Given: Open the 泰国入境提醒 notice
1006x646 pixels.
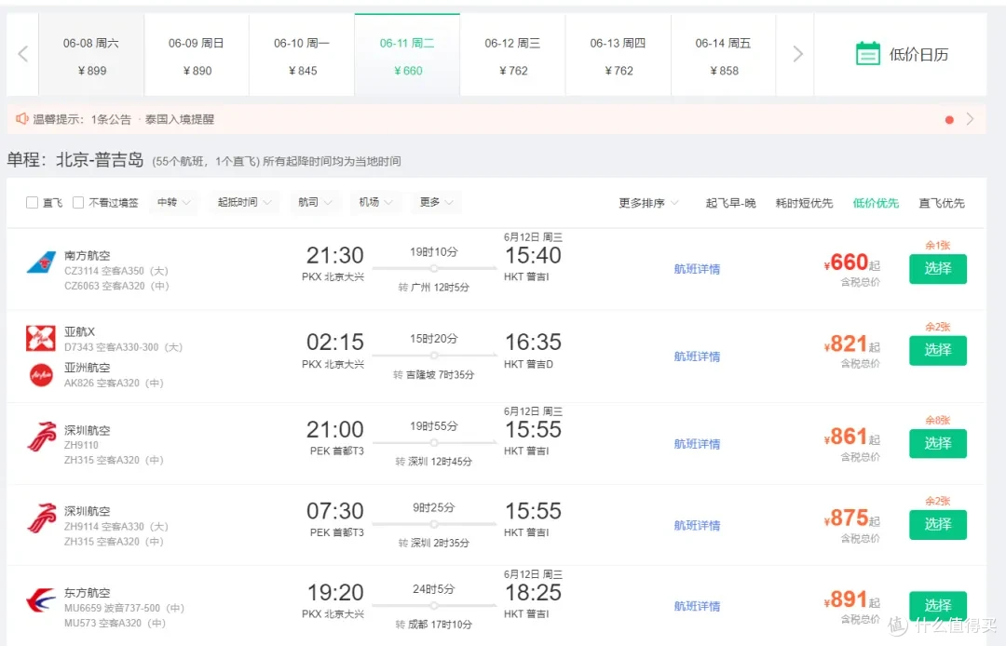Looking at the screenshot, I should [180, 119].
